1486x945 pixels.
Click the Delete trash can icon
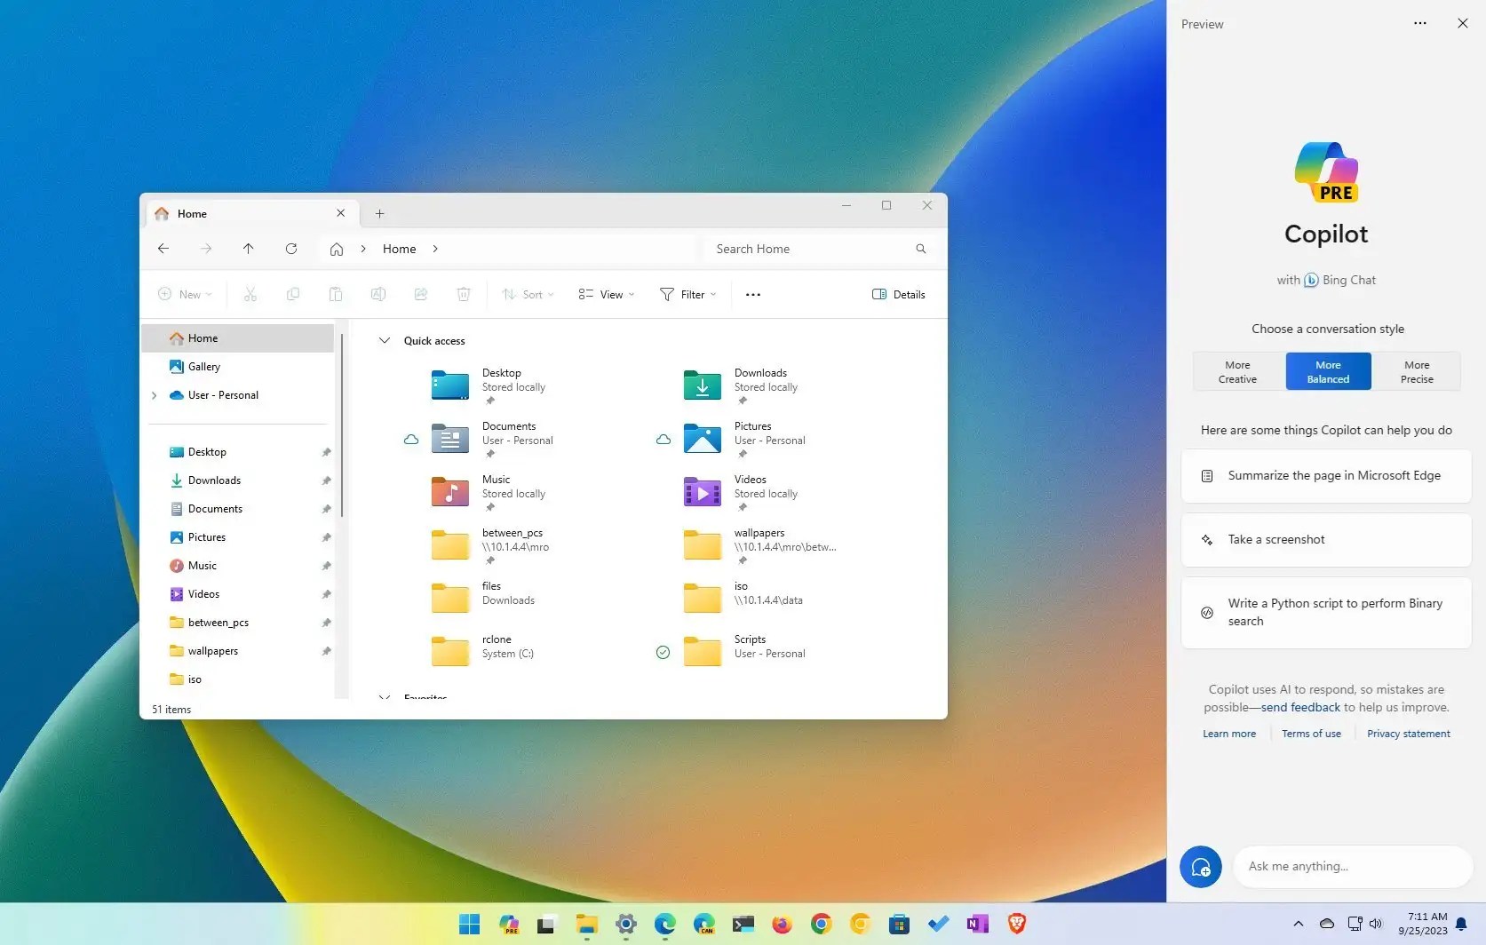coord(464,294)
